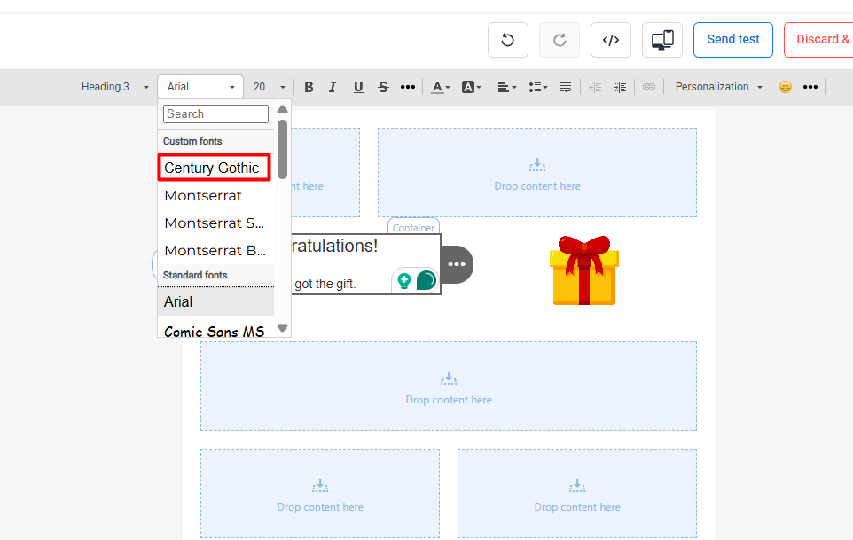Open the font size 20 dropdown
This screenshot has width=853, height=540.
270,87
